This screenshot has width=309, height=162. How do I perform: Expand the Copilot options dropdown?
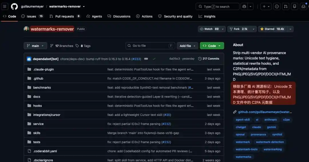pyautogui.click(x=250, y=7)
